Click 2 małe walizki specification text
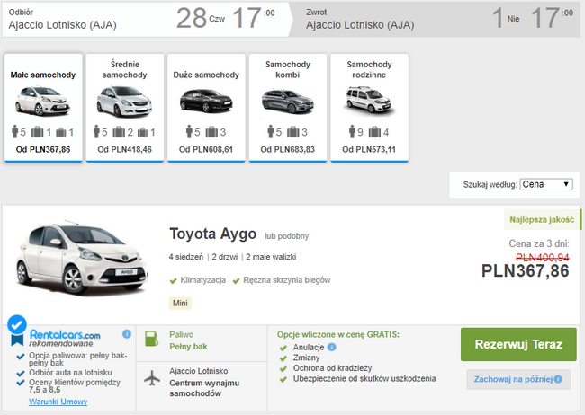The image size is (585, 415). tap(271, 257)
